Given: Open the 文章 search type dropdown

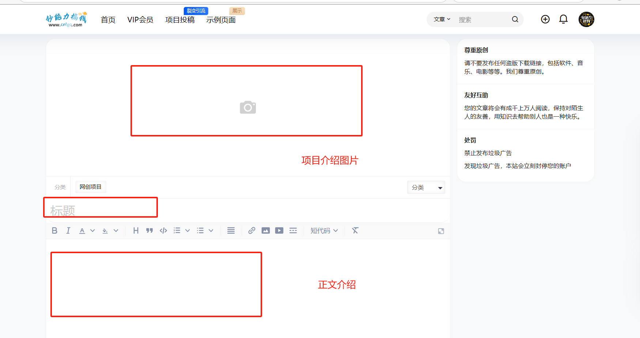Looking at the screenshot, I should pos(442,19).
